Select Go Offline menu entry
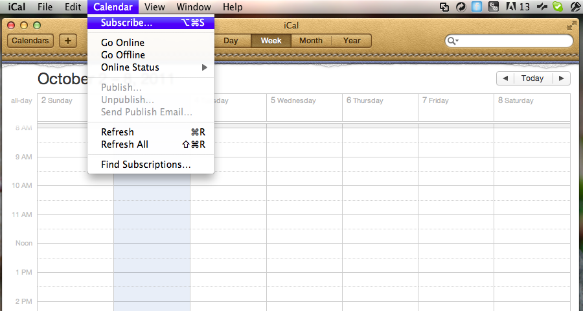This screenshot has height=311, width=583. (x=151, y=54)
